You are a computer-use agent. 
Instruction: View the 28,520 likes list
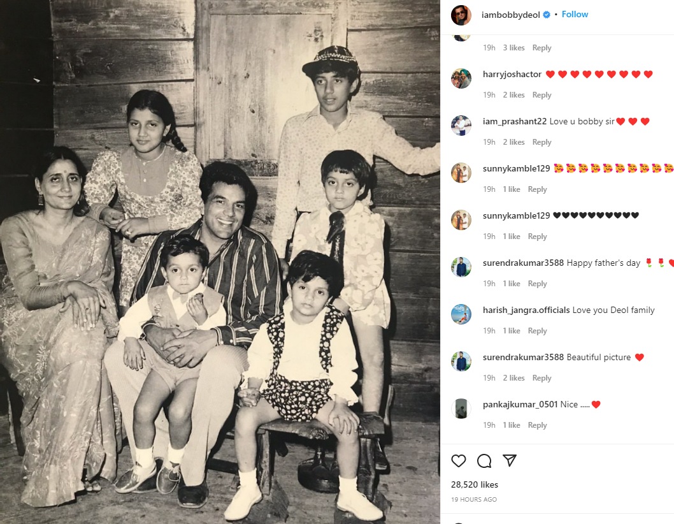tap(475, 484)
